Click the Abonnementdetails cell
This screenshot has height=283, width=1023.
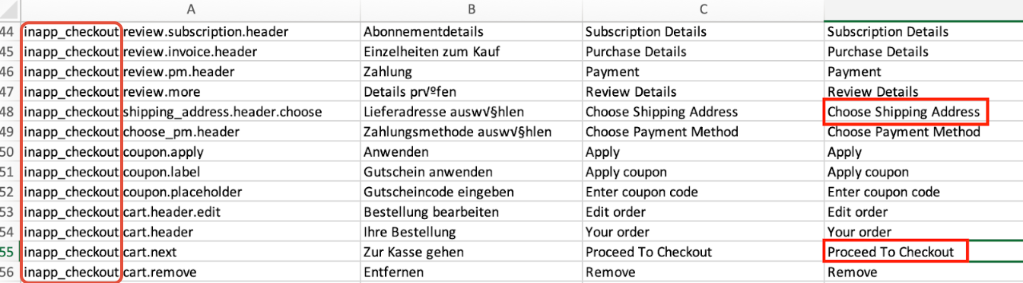tap(472, 32)
